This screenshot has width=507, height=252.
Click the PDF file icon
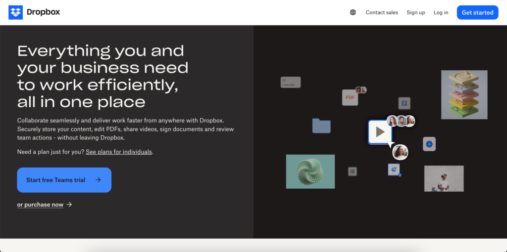click(350, 97)
